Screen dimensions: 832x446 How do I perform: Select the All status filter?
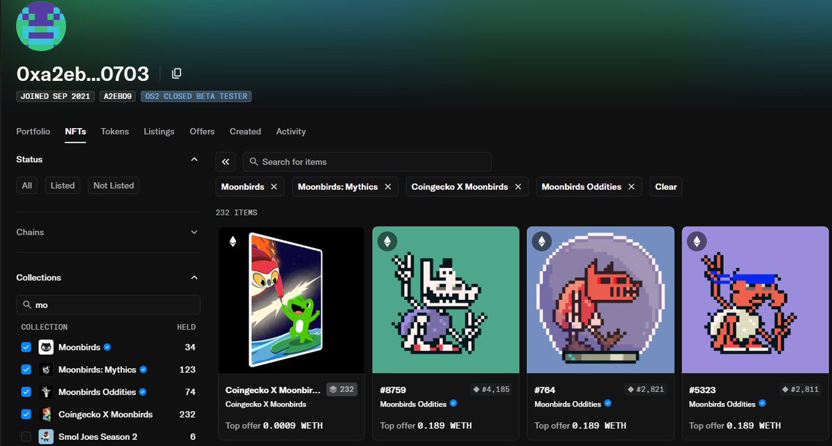pos(27,186)
